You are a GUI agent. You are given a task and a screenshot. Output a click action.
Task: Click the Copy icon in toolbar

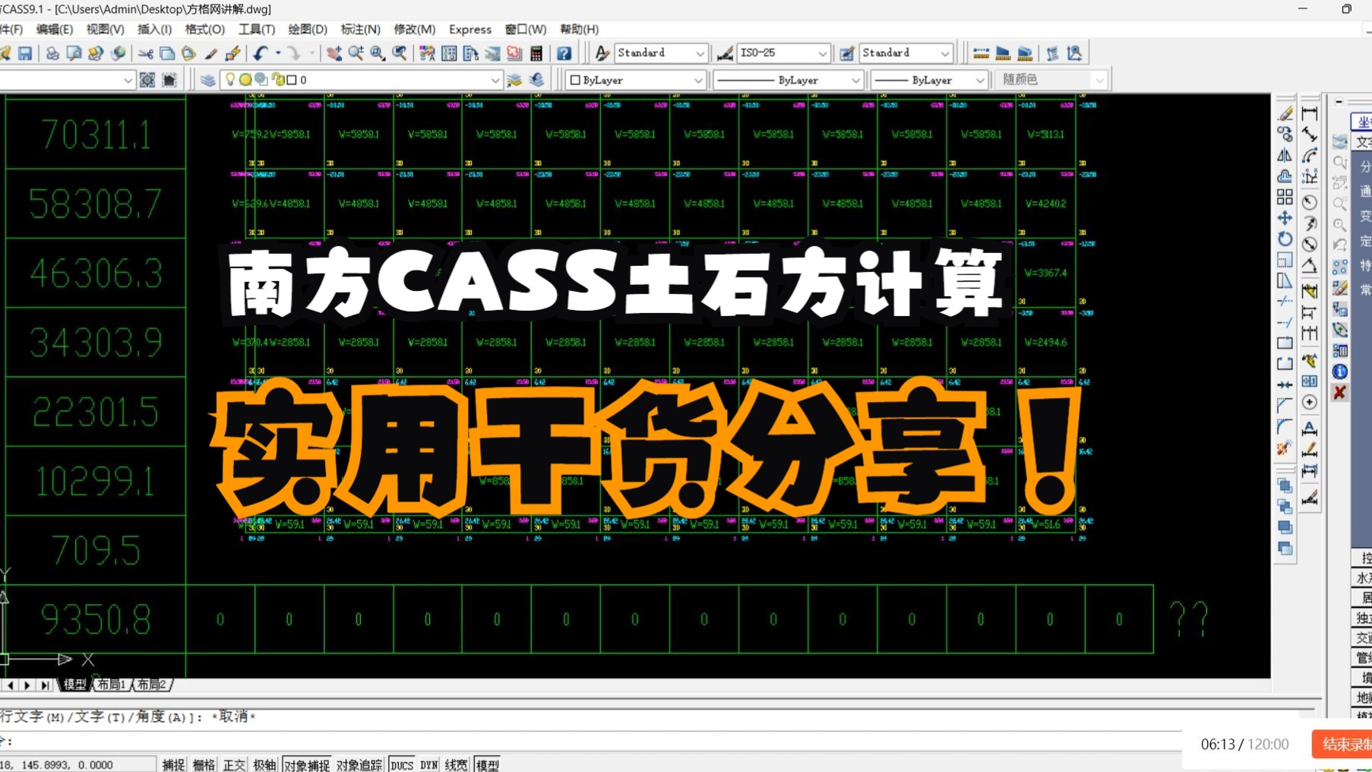[167, 53]
